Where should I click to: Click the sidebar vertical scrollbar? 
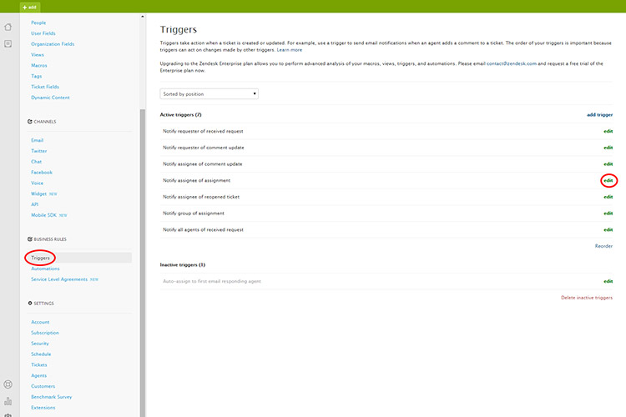(142, 250)
